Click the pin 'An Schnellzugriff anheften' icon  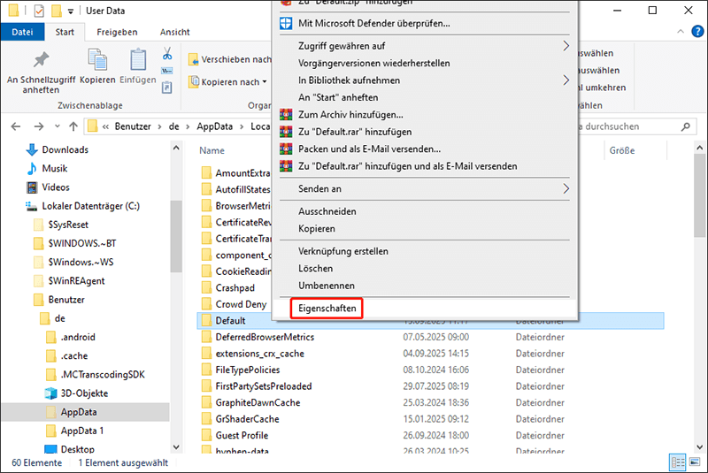pyautogui.click(x=41, y=60)
